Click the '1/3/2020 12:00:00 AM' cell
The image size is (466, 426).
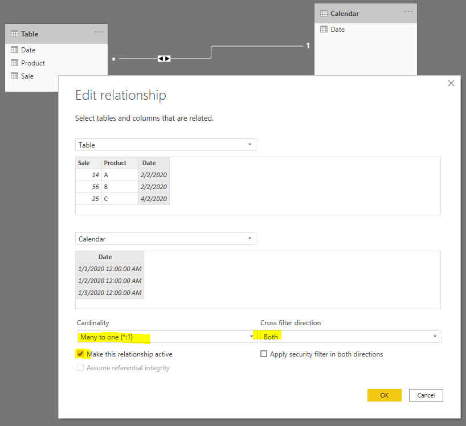(110, 293)
